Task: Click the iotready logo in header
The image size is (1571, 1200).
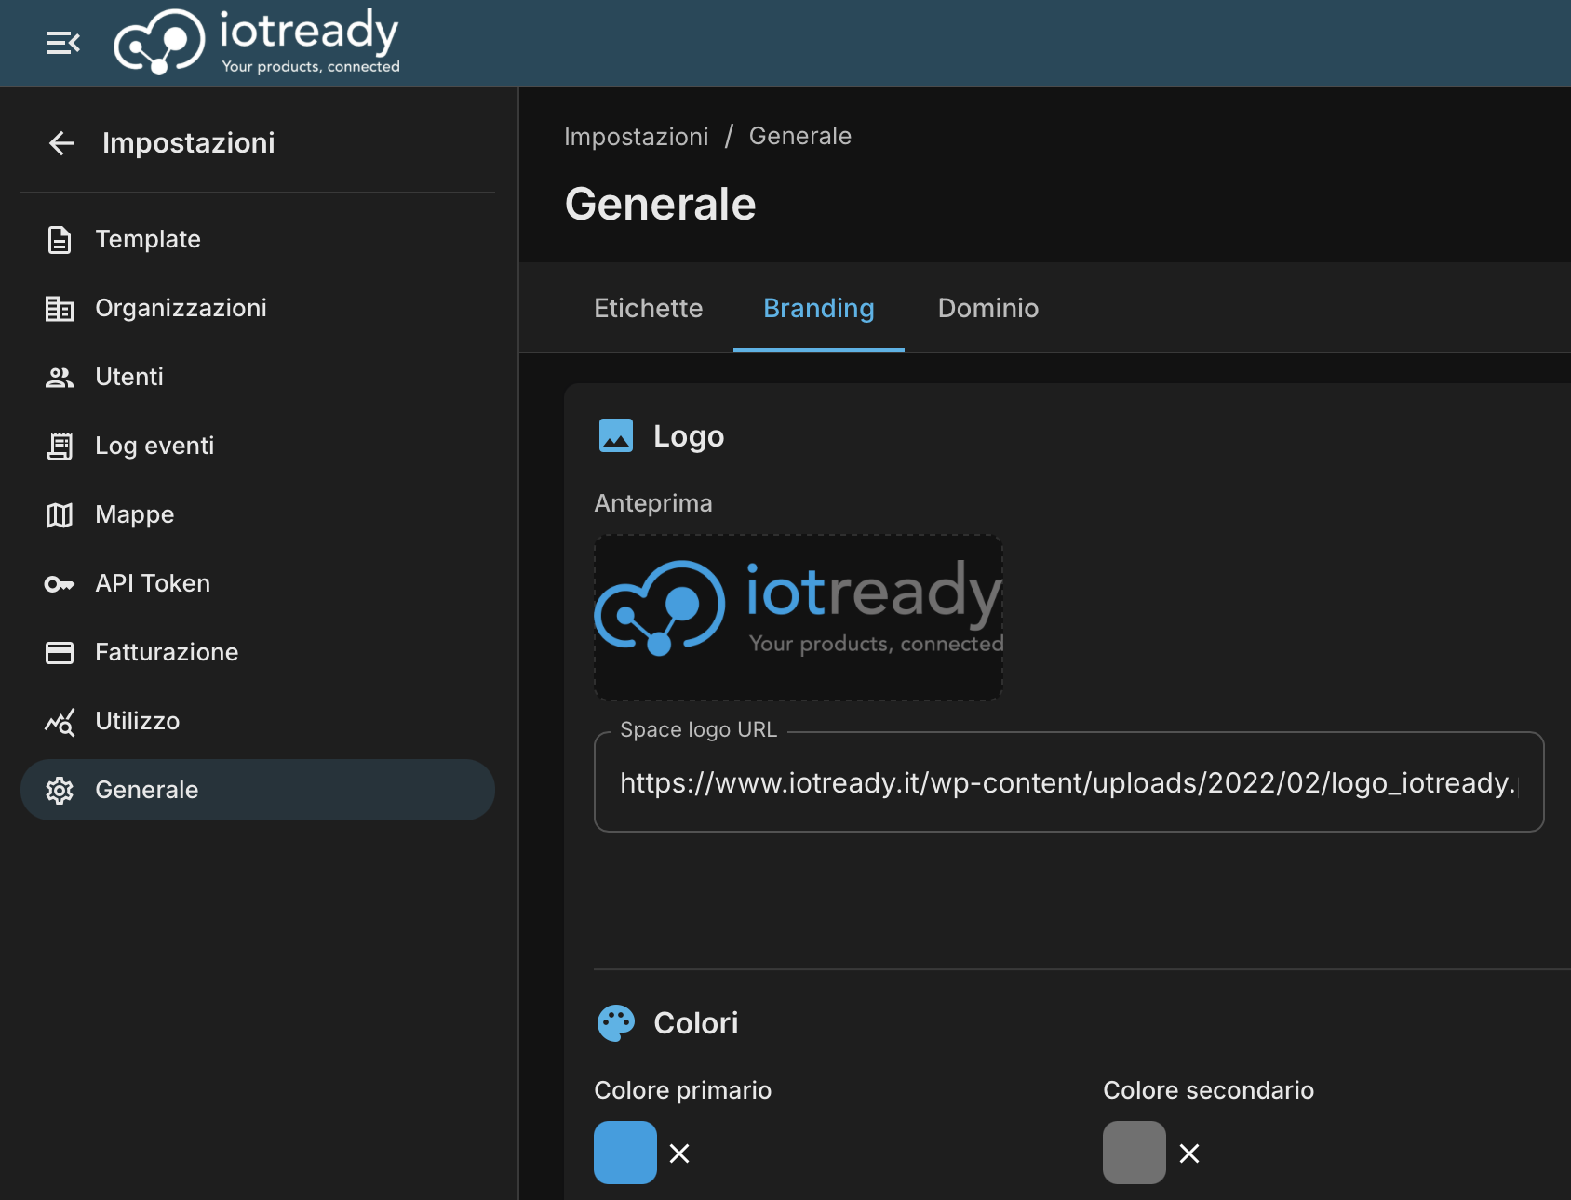Action: (x=257, y=42)
